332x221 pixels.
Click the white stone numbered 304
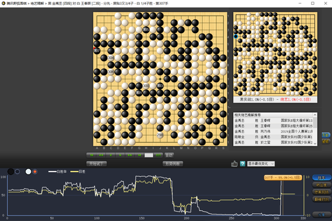(x=111, y=57)
